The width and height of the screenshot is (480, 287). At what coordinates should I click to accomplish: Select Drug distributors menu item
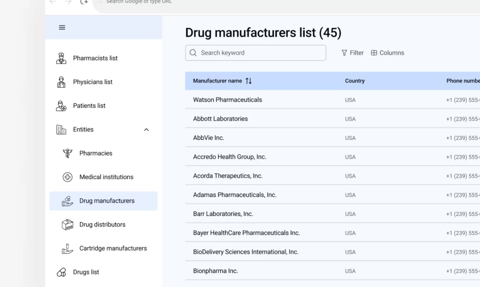(103, 224)
